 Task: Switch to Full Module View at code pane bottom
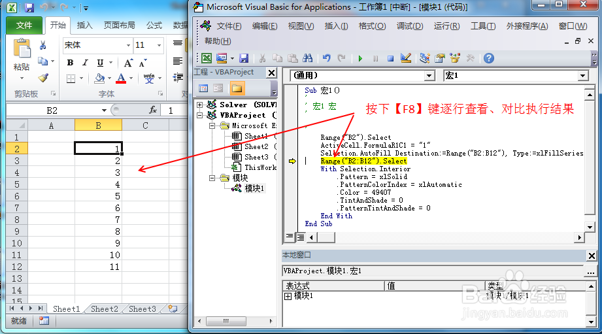click(x=301, y=237)
